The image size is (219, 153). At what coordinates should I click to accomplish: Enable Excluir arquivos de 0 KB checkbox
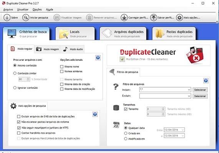point(18,116)
